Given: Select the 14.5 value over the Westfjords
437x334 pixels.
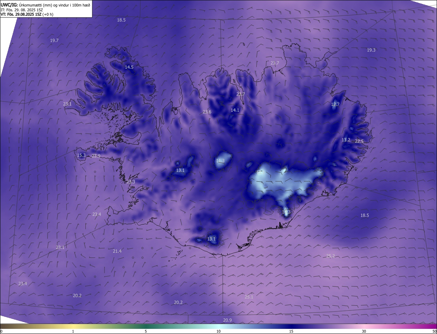Looking at the screenshot, I should pyautogui.click(x=129, y=67).
